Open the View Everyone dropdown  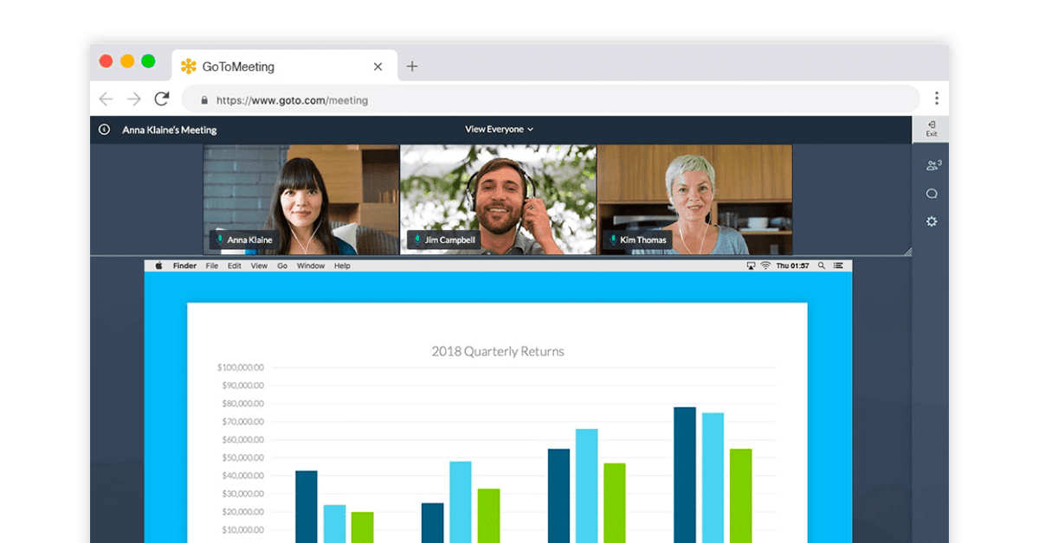point(500,129)
